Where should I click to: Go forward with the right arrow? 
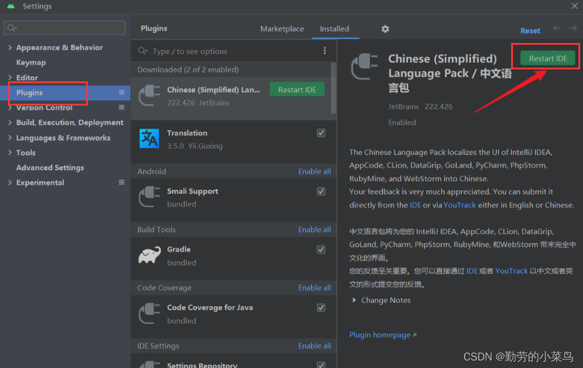pyautogui.click(x=573, y=28)
